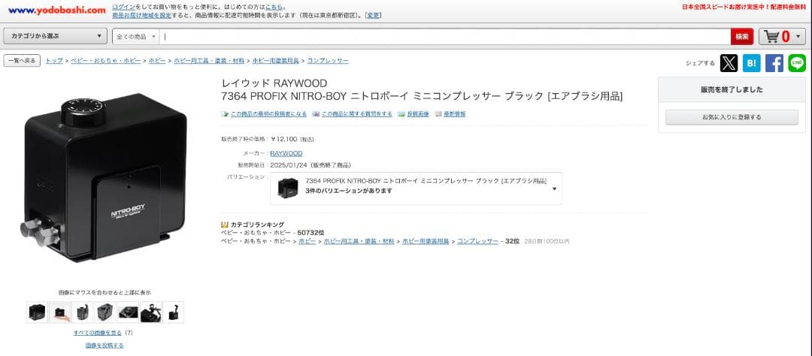
Task: Open ホビー in the top breadcrumb
Action: [157, 61]
